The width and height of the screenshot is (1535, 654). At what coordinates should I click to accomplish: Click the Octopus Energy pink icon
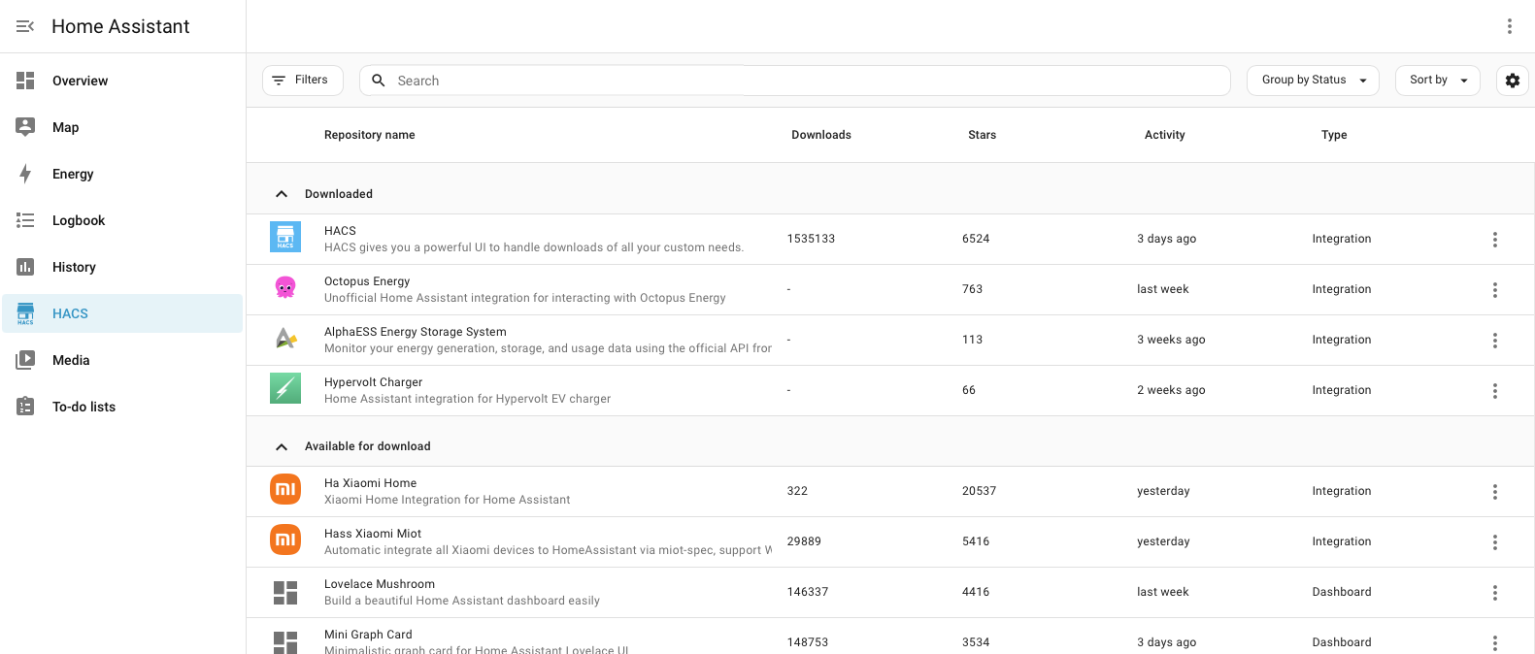285,287
